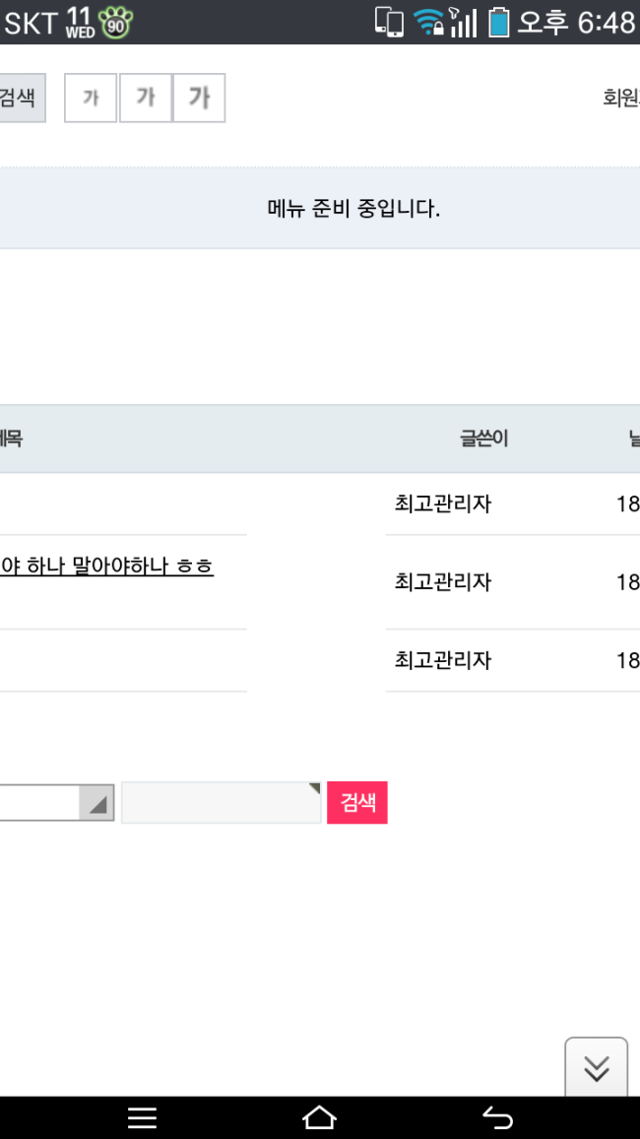Image resolution: width=640 pixels, height=1139 pixels.
Task: Select 최고관리자 author in third row
Action: 443,660
